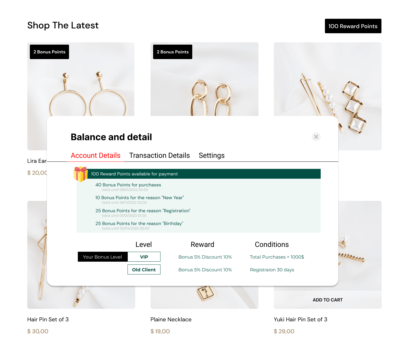Click 2 Bonus Points badge on Lira earrings

tap(49, 52)
